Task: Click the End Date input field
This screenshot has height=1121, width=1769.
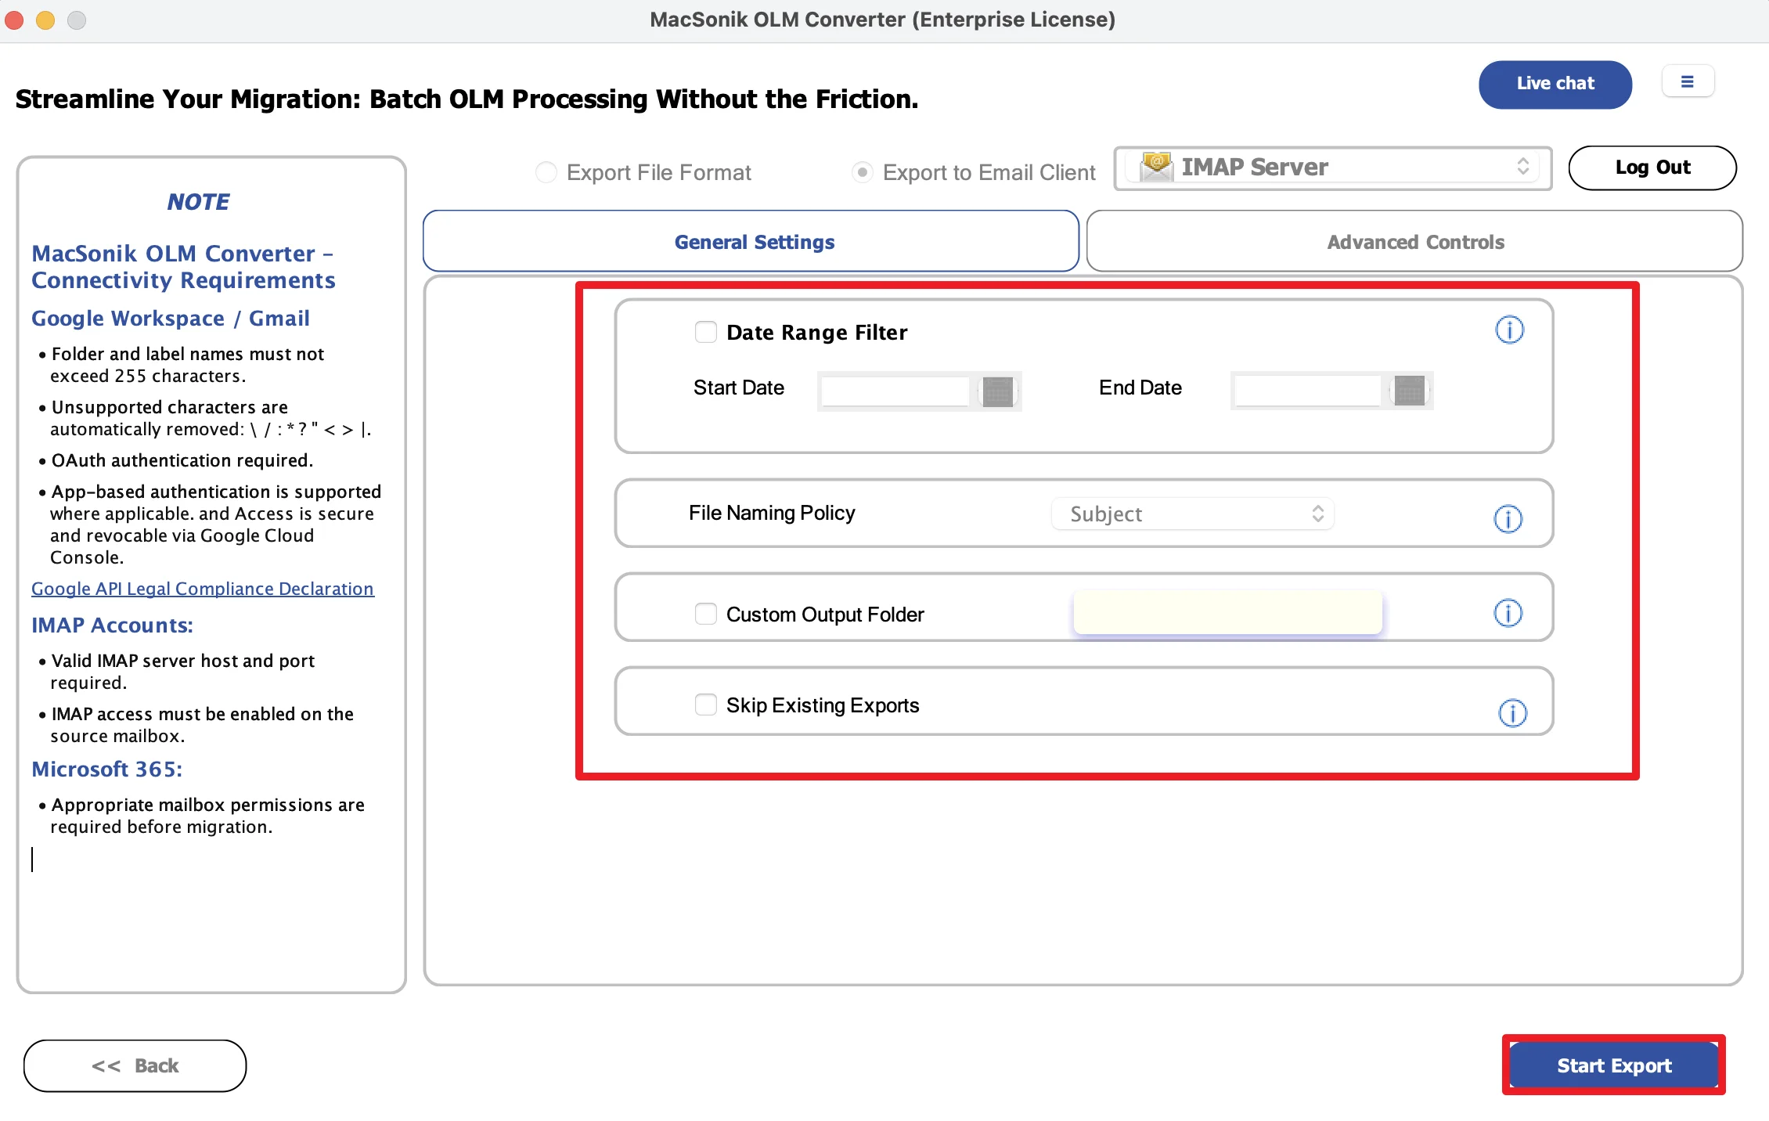Action: 1307,390
